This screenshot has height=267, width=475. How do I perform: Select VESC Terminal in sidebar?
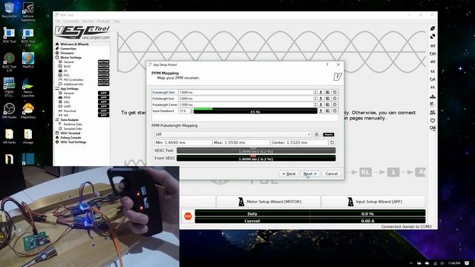[70, 133]
